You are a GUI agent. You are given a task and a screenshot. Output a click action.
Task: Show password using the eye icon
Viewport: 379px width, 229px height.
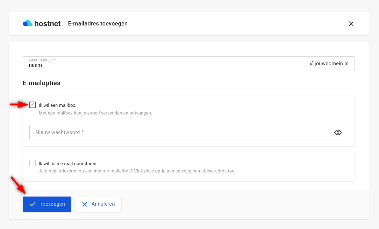[337, 132]
